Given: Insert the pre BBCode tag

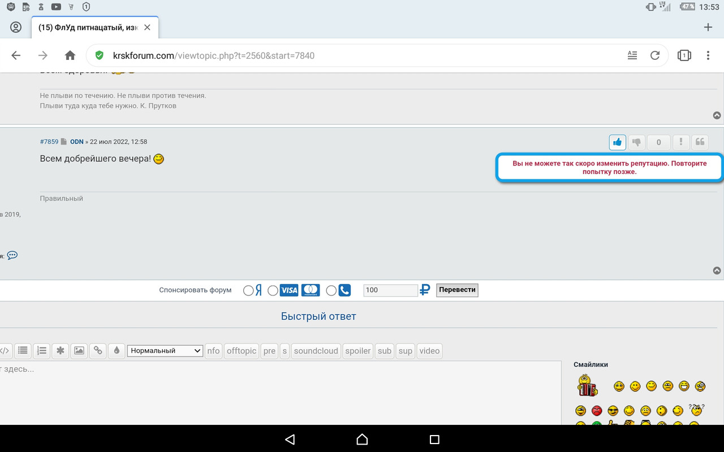Looking at the screenshot, I should point(269,351).
